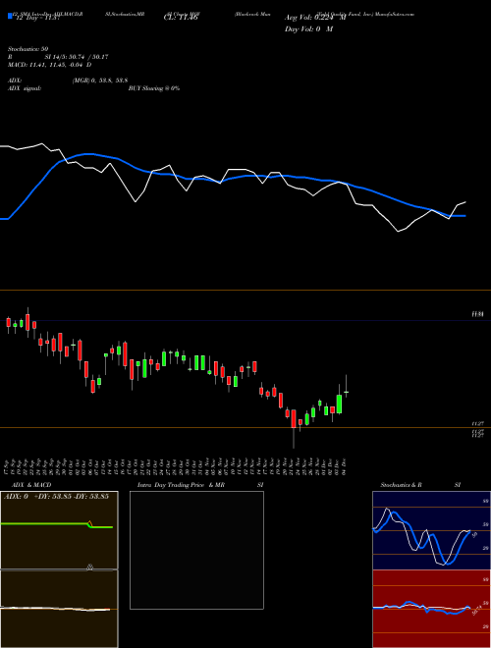Image resolution: width=491 pixels, height=648 pixels.
Task: Click the tall green candle near the chart end
Action: tap(340, 405)
